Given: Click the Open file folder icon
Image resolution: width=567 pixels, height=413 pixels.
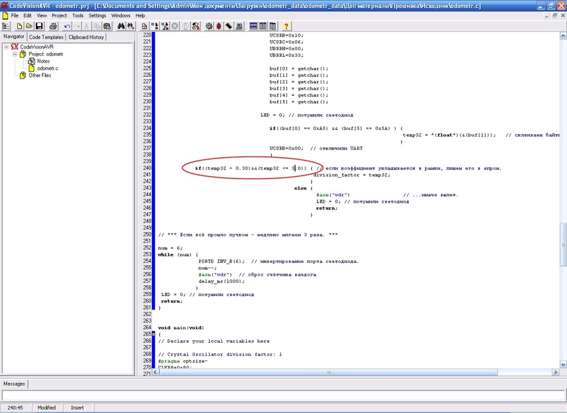Looking at the screenshot, I should [x=29, y=26].
